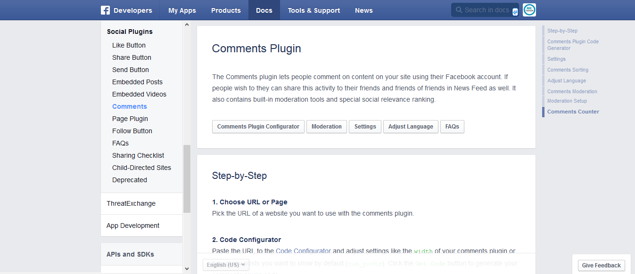The width and height of the screenshot is (635, 274).
Task: Select Comments in the sidebar
Action: coord(130,106)
